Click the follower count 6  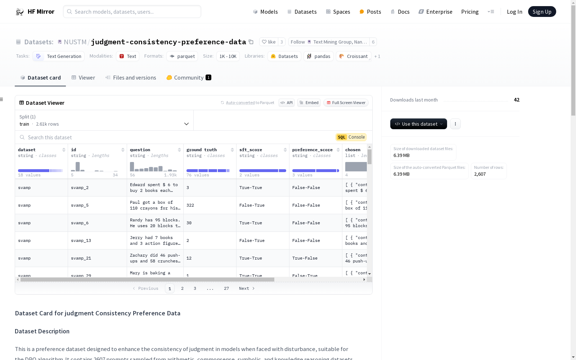(373, 42)
